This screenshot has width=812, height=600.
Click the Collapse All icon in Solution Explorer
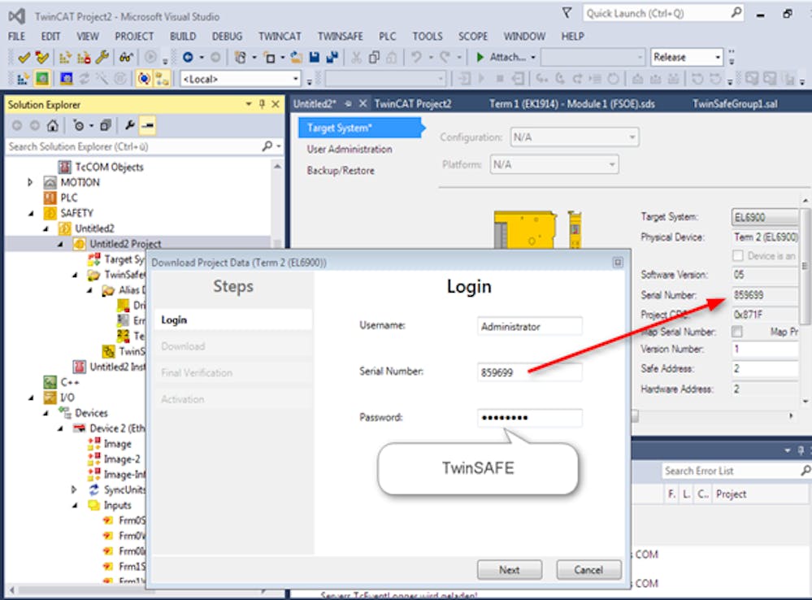pyautogui.click(x=106, y=125)
